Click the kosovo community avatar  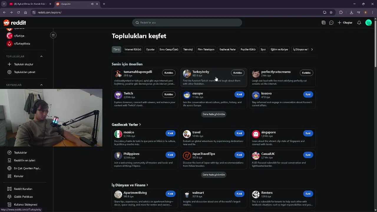[256, 95]
